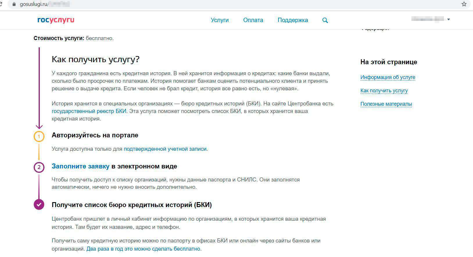Click the step 1 circle marker
Image resolution: width=473 pixels, height=257 pixels.
pos(39,136)
